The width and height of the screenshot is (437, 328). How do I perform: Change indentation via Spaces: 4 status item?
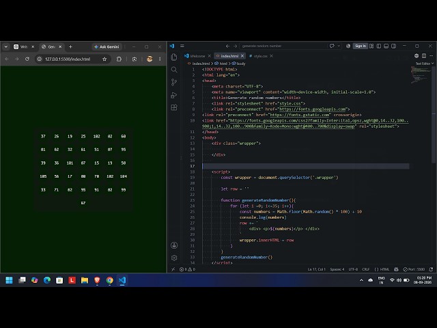click(x=337, y=269)
